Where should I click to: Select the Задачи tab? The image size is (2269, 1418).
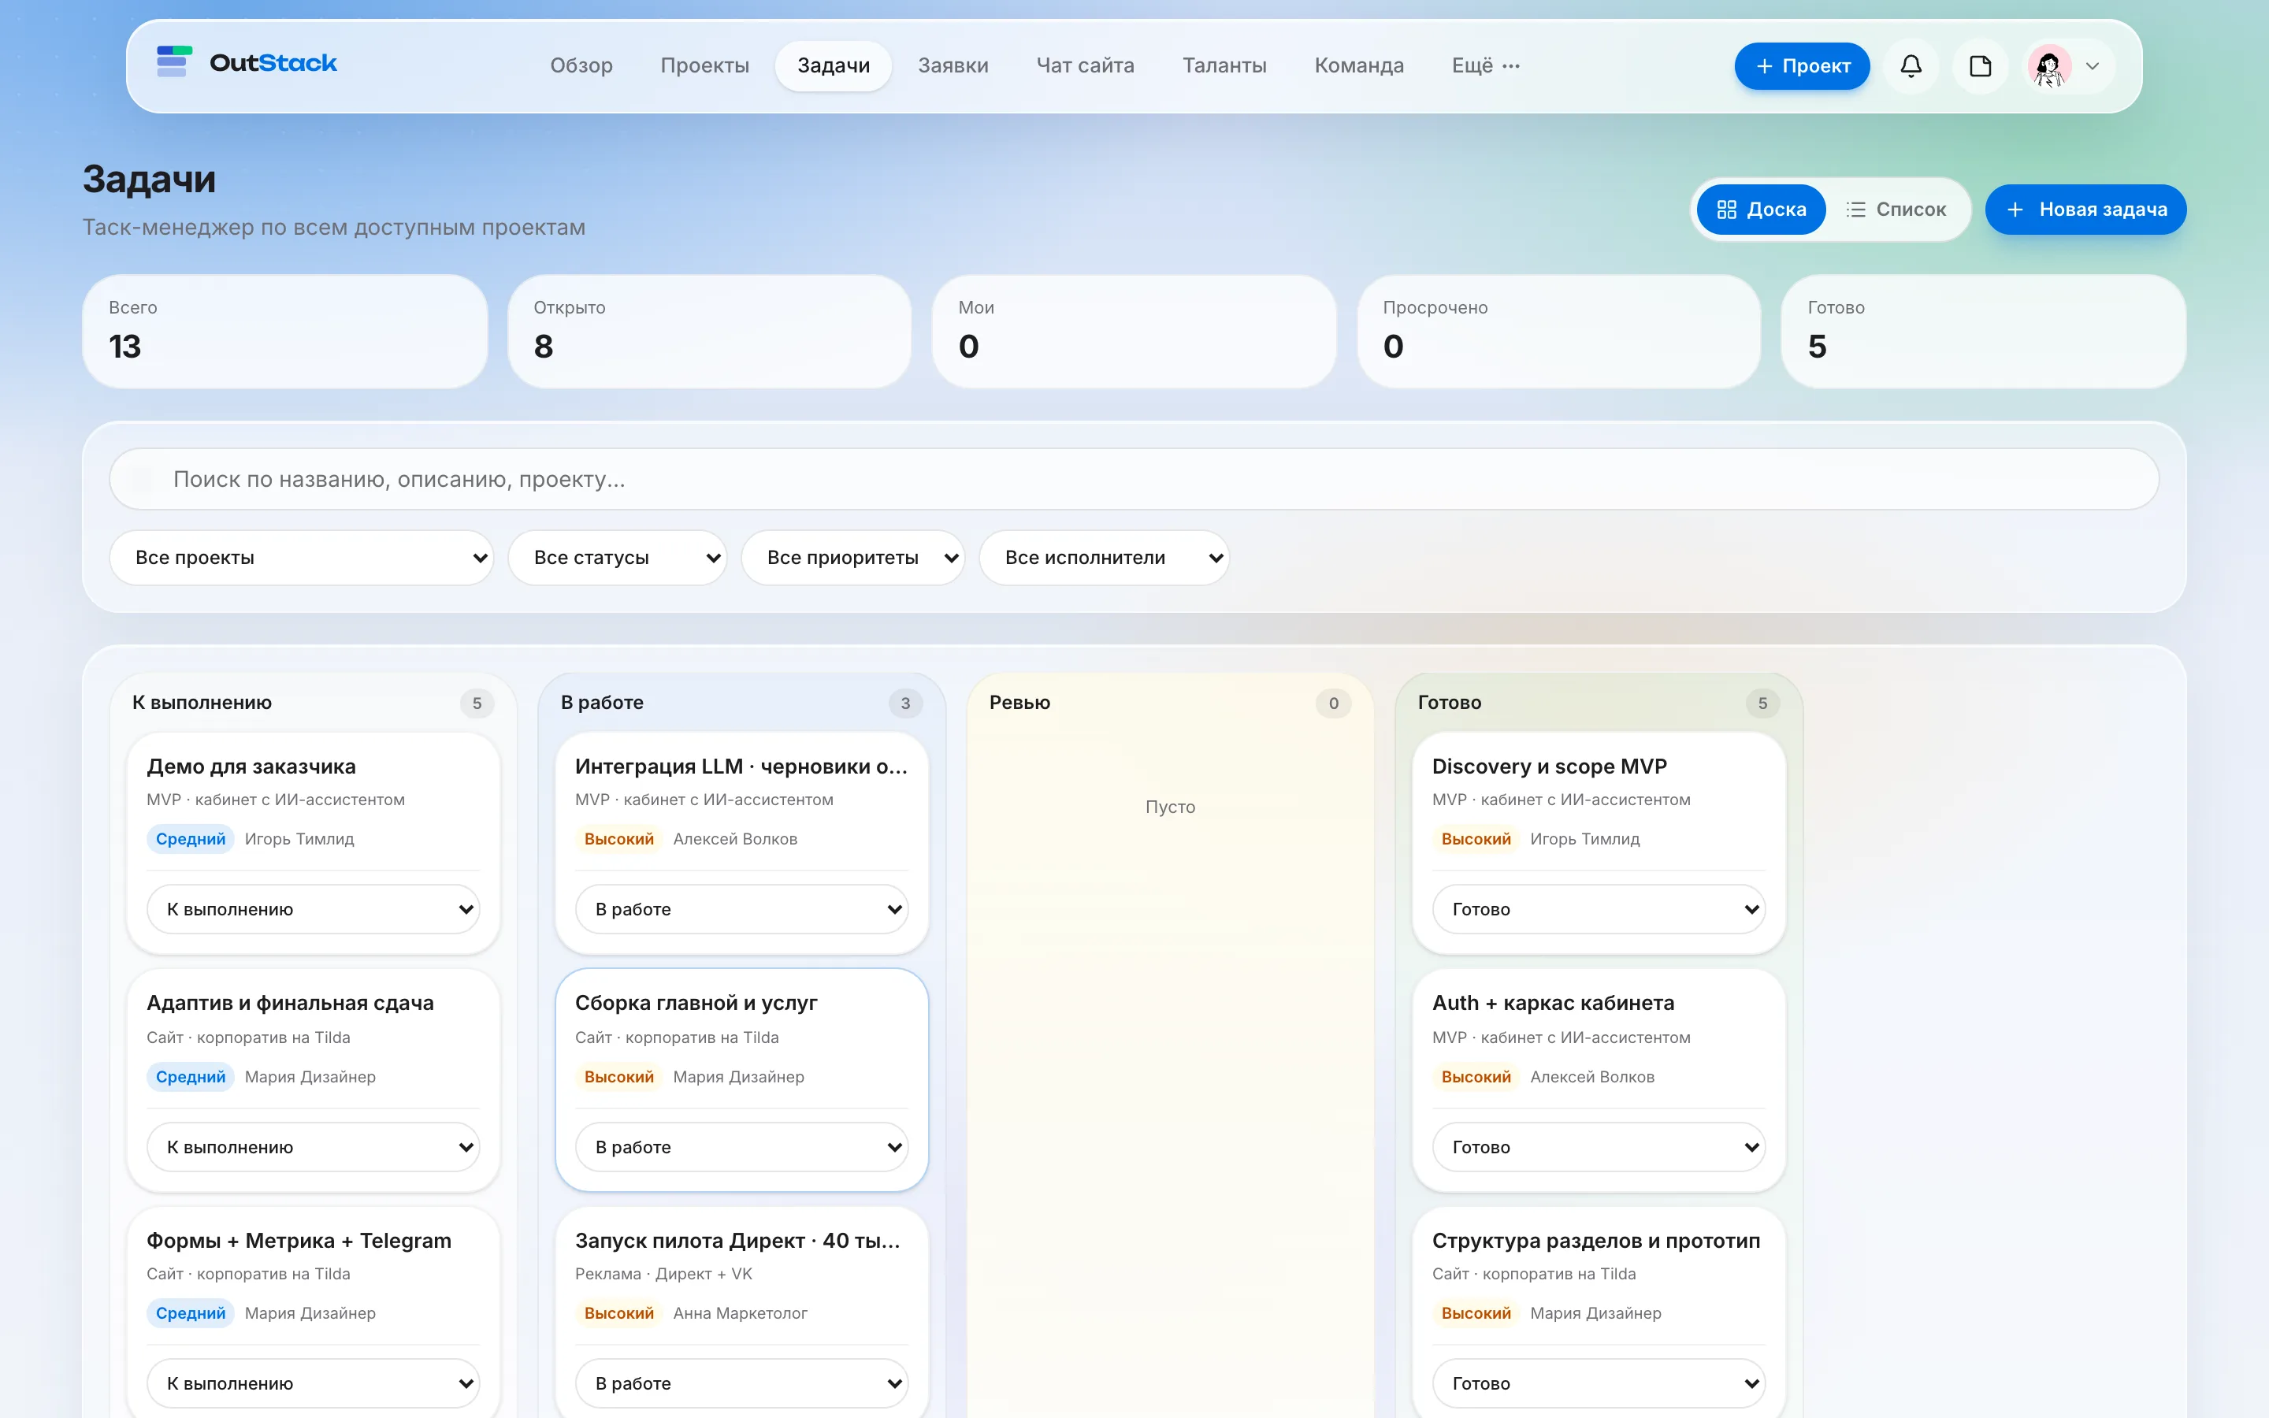834,65
